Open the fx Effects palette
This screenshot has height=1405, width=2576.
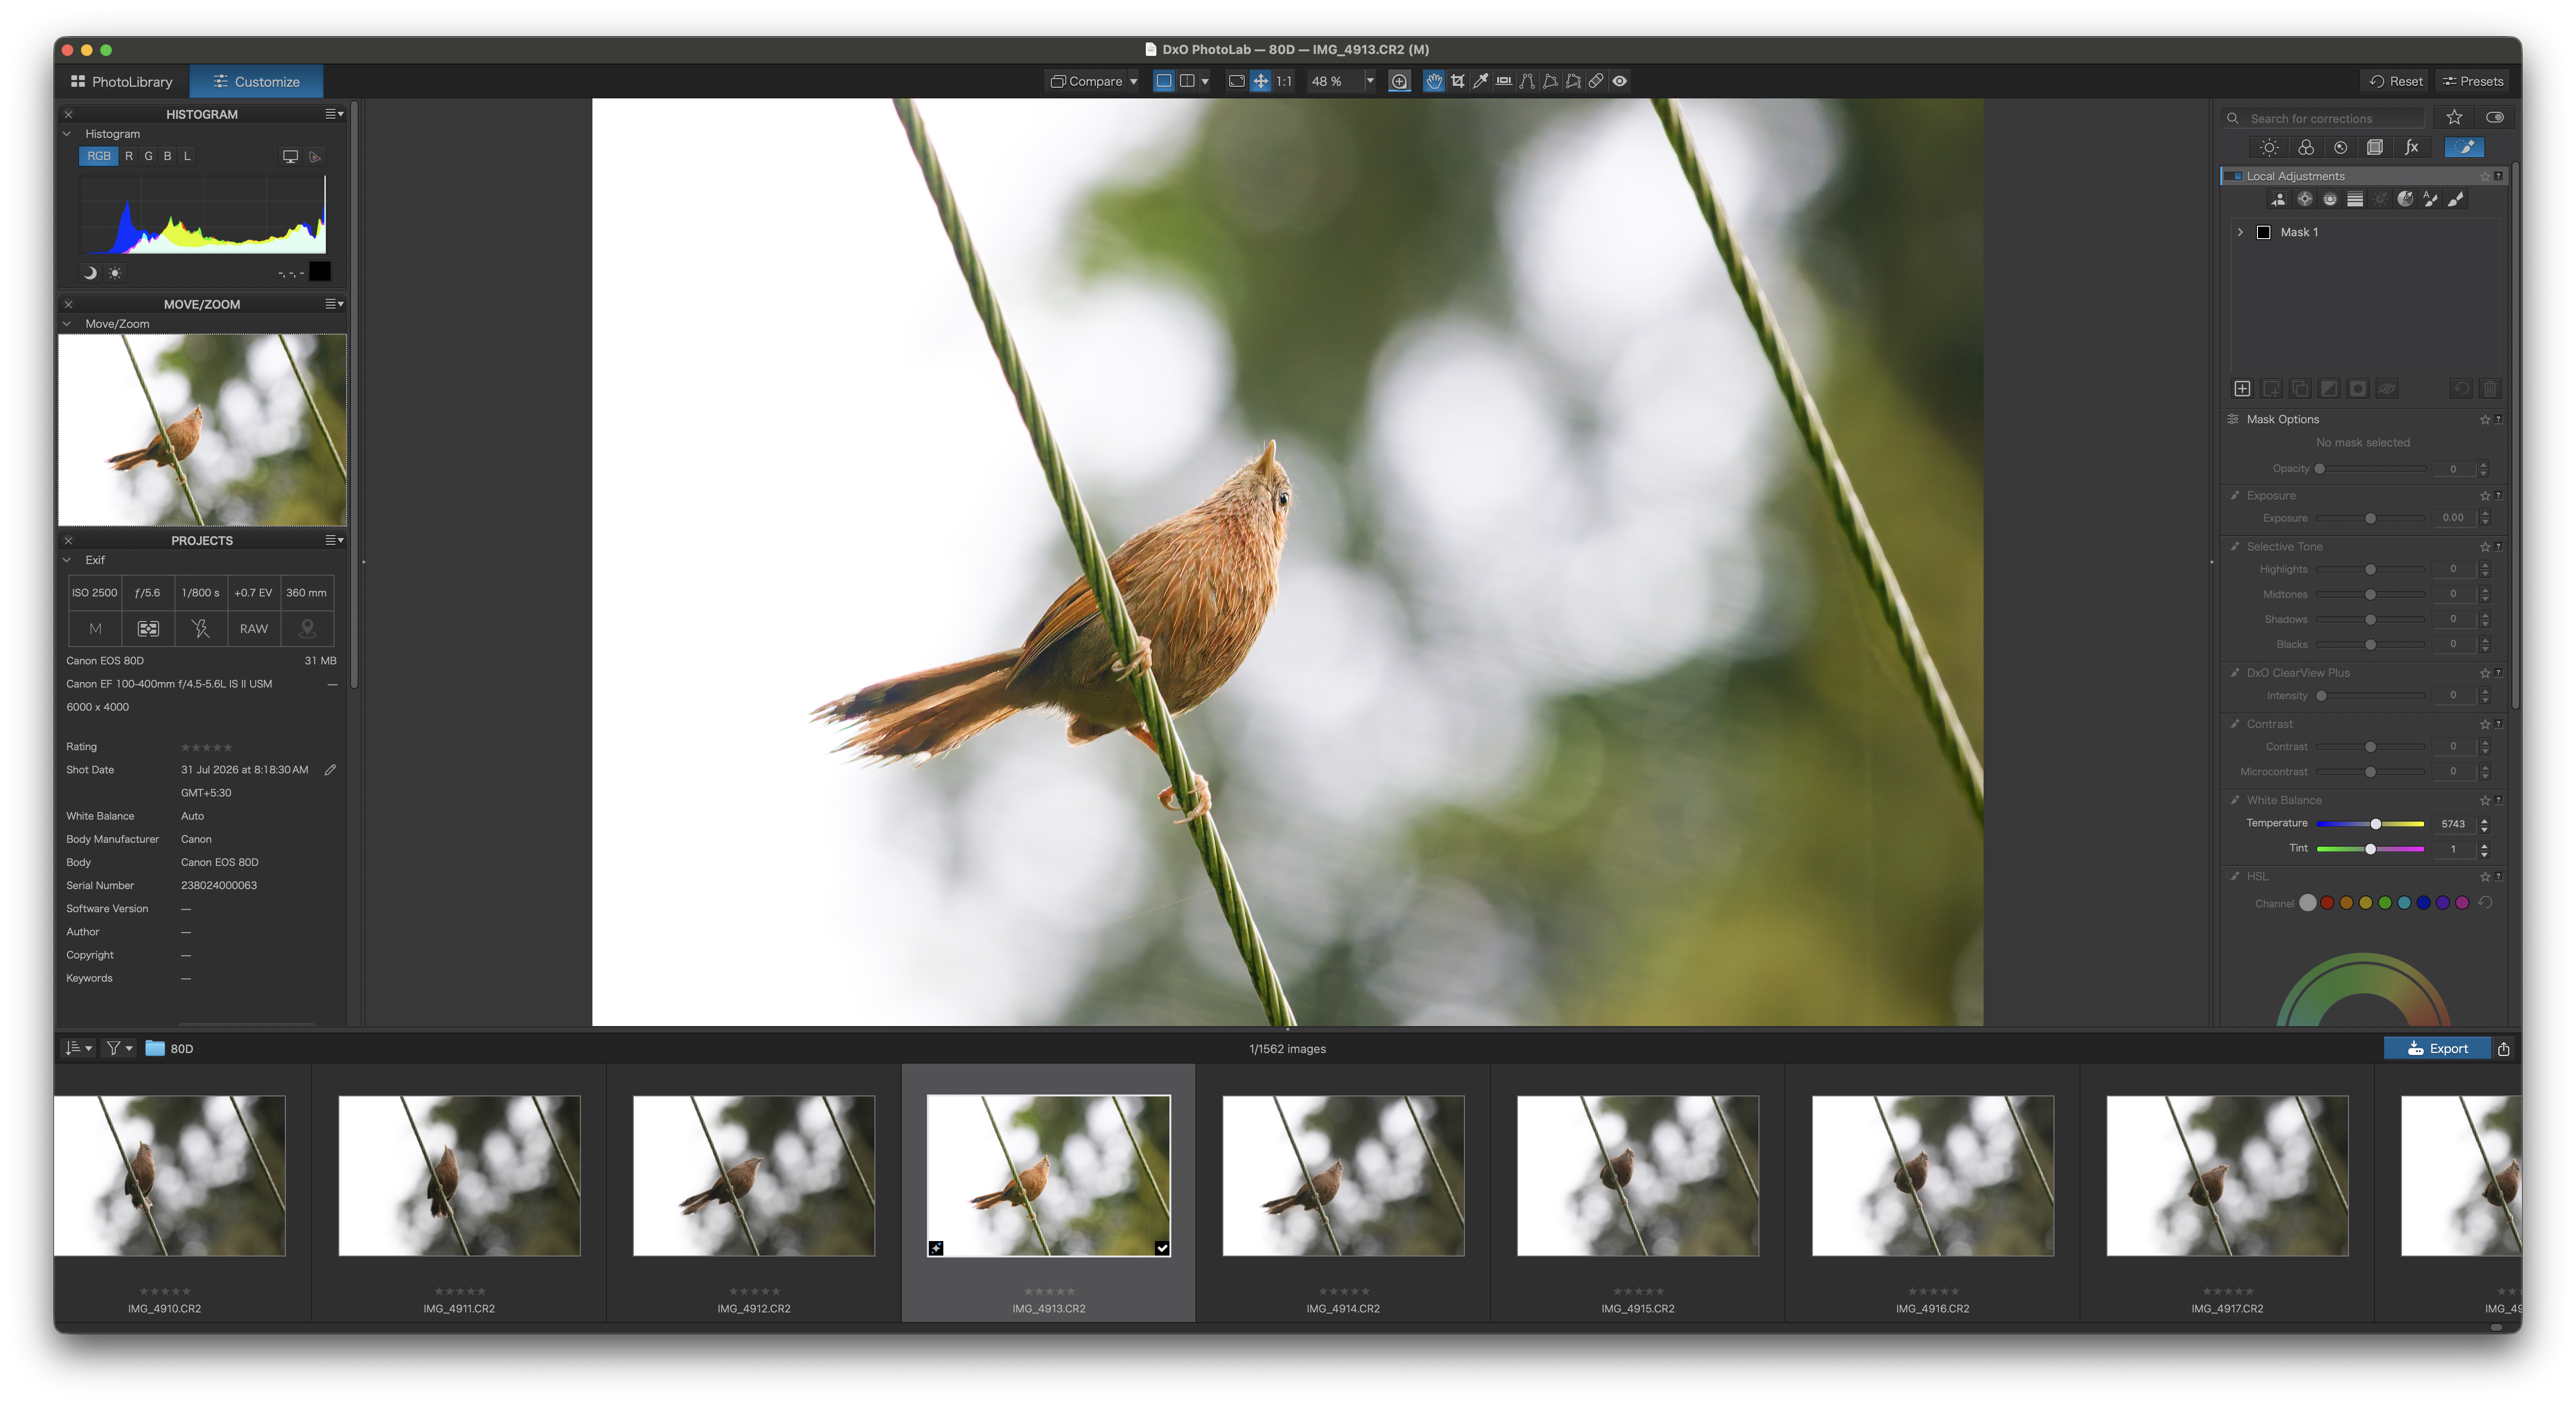coord(2411,147)
